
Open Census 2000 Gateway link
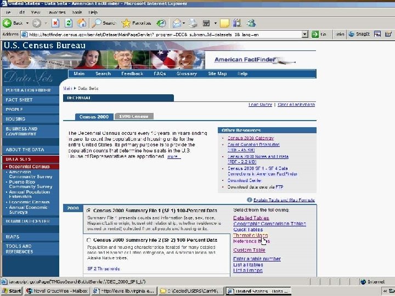250,138
